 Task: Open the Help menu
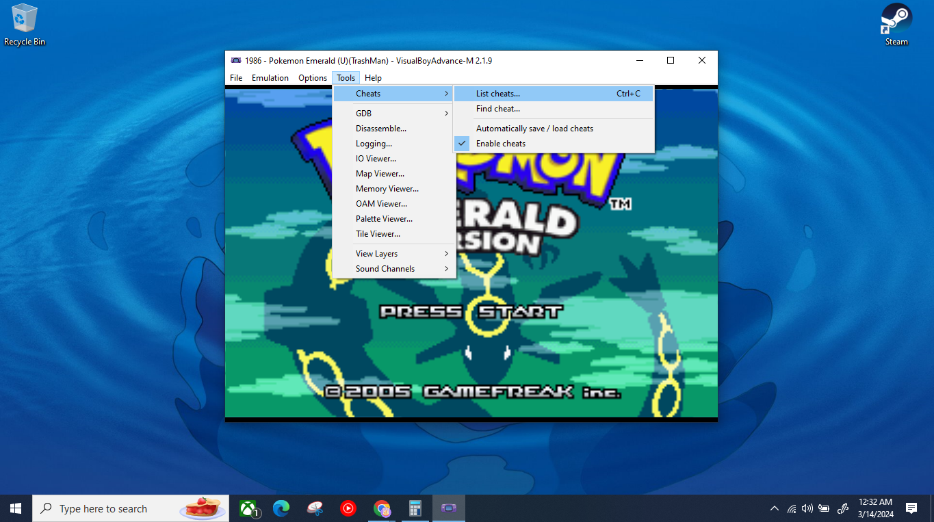(373, 78)
